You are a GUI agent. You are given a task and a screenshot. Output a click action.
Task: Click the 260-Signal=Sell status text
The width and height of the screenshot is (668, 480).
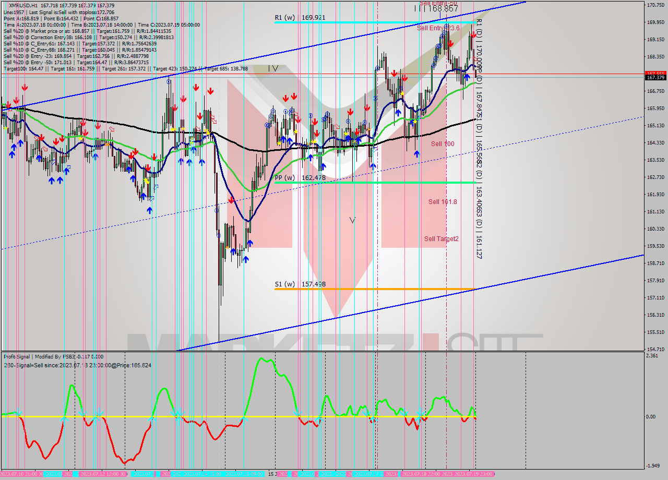tap(77, 365)
